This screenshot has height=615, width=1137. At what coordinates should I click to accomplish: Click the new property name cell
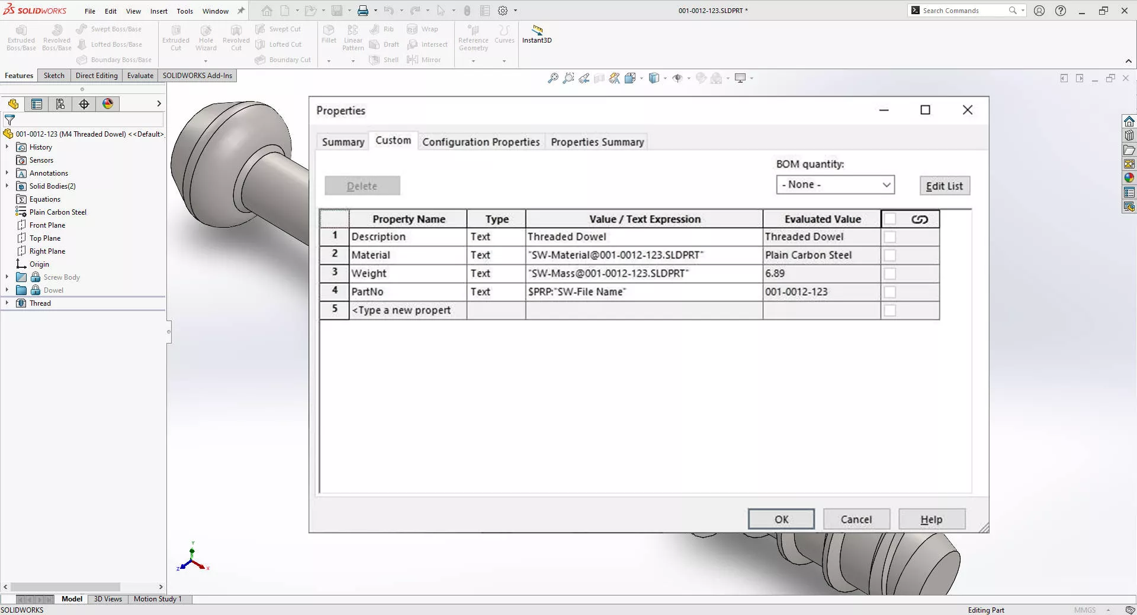[x=407, y=310]
